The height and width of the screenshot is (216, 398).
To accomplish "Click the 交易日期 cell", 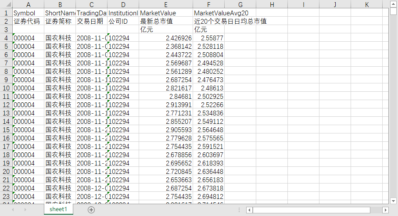I will click(91, 22).
